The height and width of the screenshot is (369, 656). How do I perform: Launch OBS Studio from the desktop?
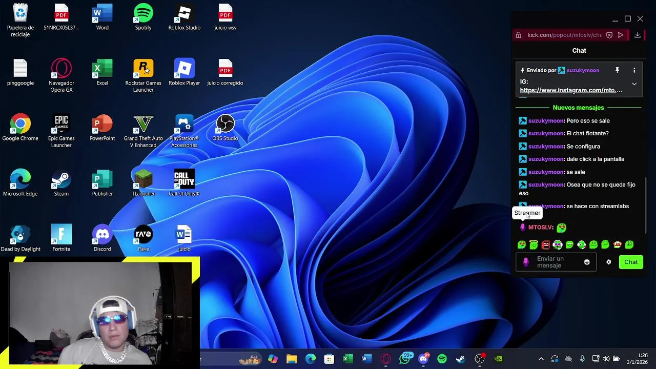225,128
